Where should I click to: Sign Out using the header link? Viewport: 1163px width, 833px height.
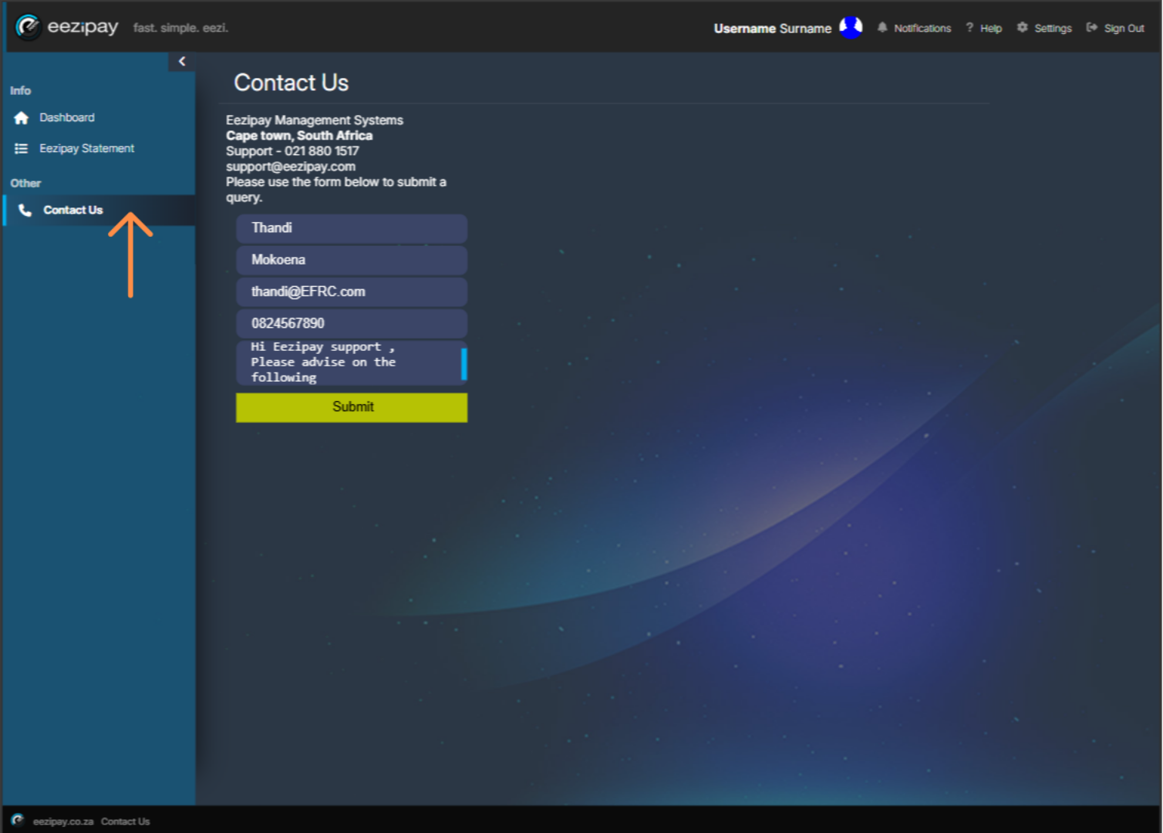pyautogui.click(x=1124, y=29)
